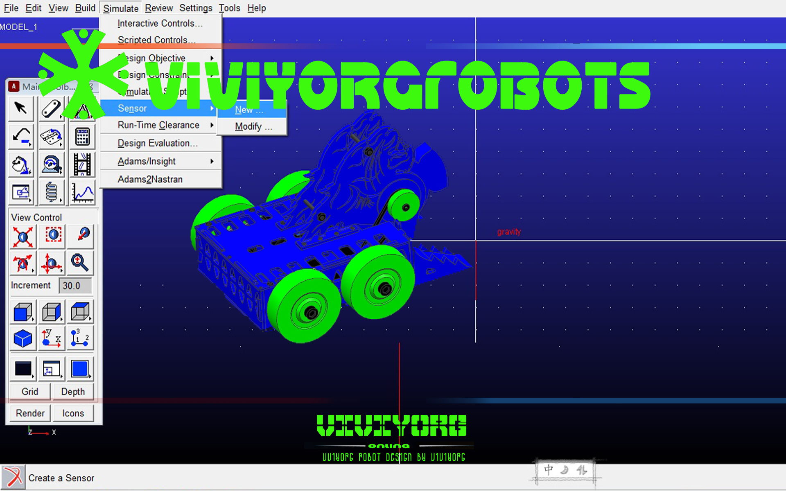Edit the Increment value field showing 30.0
The width and height of the screenshot is (786, 491).
75,285
